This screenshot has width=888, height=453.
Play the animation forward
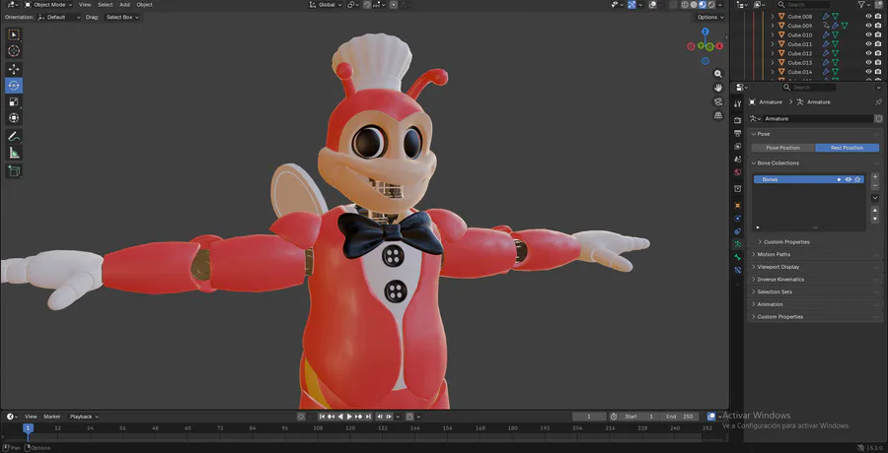[x=349, y=417]
